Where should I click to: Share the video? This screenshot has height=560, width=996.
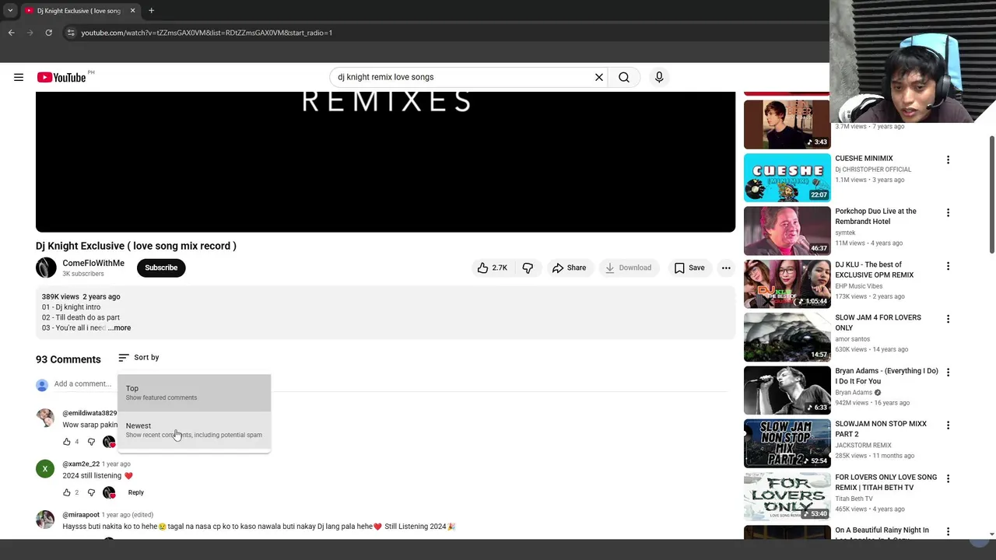coord(569,268)
